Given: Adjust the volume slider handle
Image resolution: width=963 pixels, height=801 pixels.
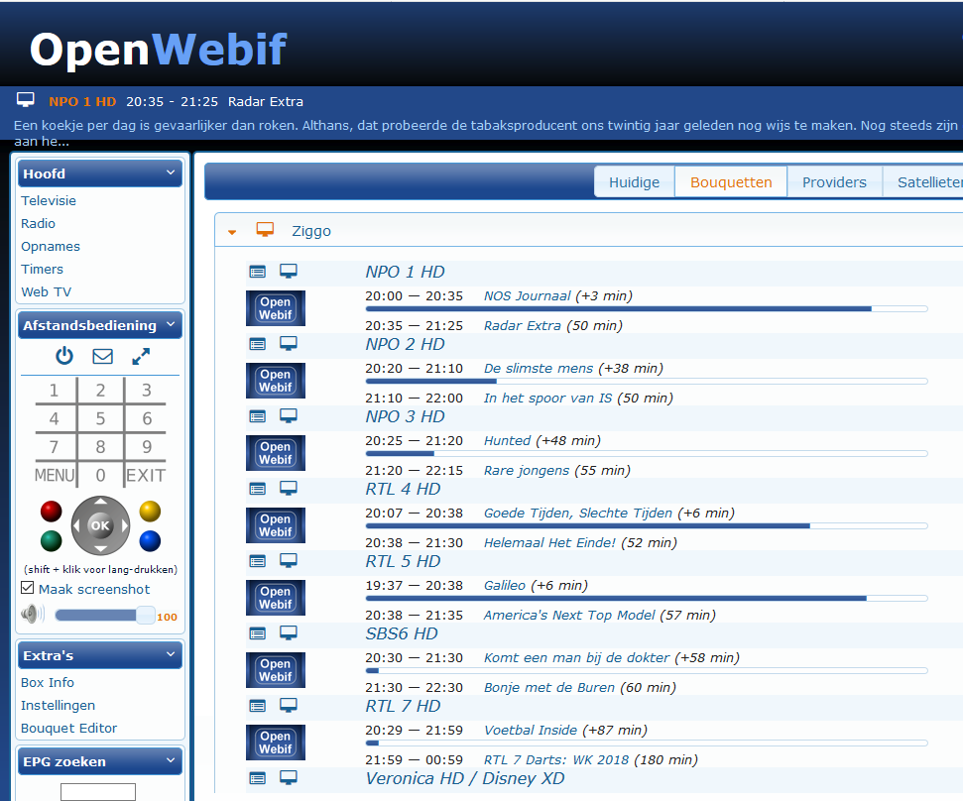Looking at the screenshot, I should click(146, 615).
